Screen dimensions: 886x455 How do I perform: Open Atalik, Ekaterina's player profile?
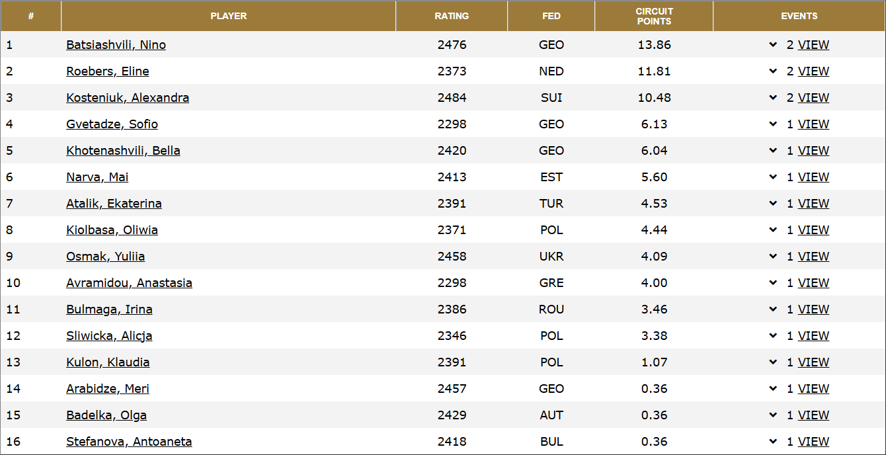tap(114, 203)
